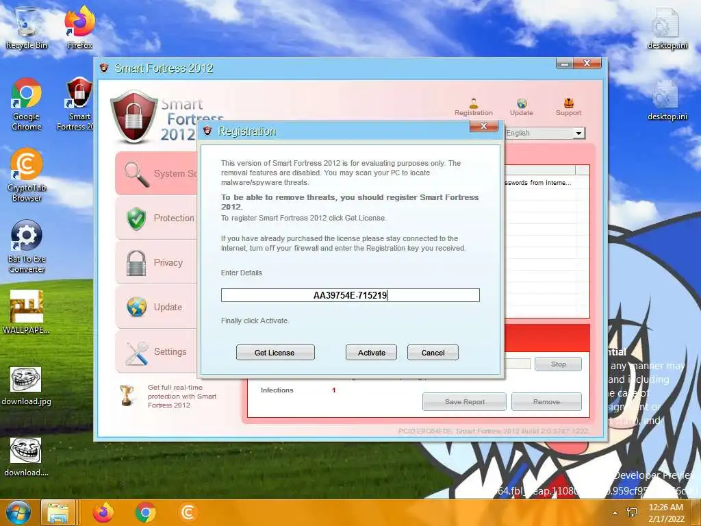This screenshot has width=701, height=526.
Task: Switch to the Settings tab
Action: click(157, 351)
